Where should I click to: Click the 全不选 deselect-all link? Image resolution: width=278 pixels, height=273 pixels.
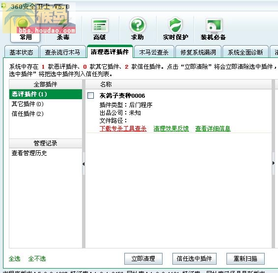click(x=37, y=259)
